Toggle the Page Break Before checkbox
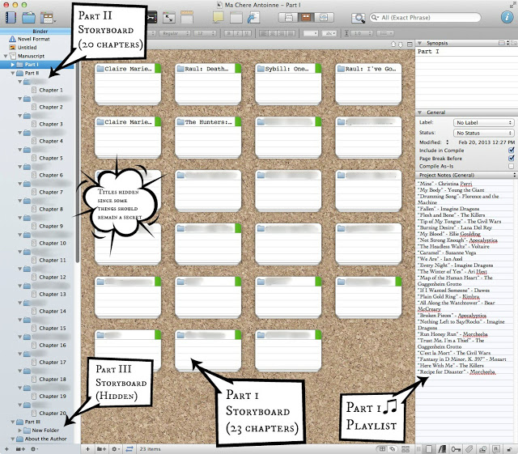 coord(510,158)
